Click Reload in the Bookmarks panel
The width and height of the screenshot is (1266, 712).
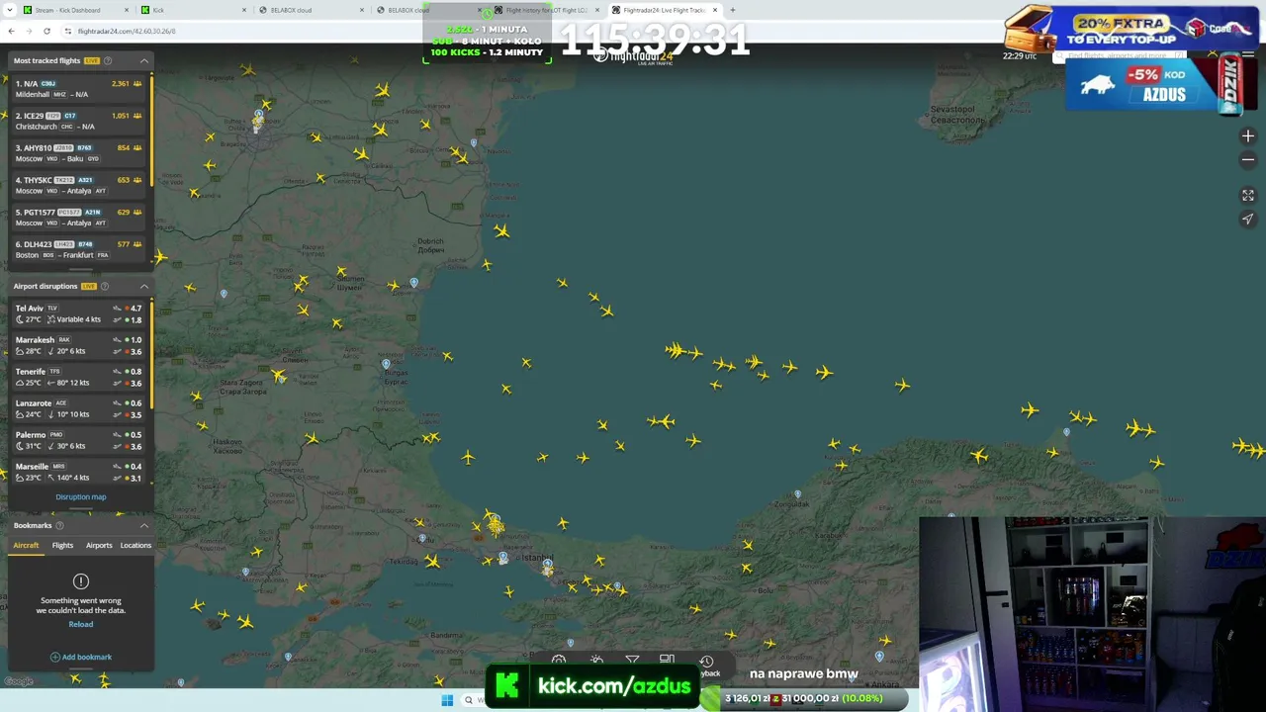(x=81, y=625)
